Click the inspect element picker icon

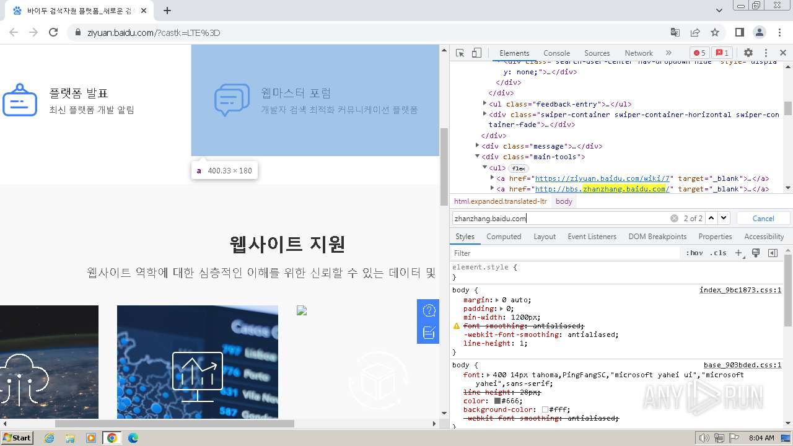coord(460,53)
